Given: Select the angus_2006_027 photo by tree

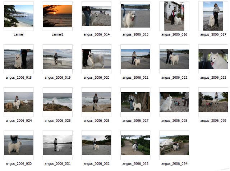Looking at the screenshot, I should click(135, 102).
